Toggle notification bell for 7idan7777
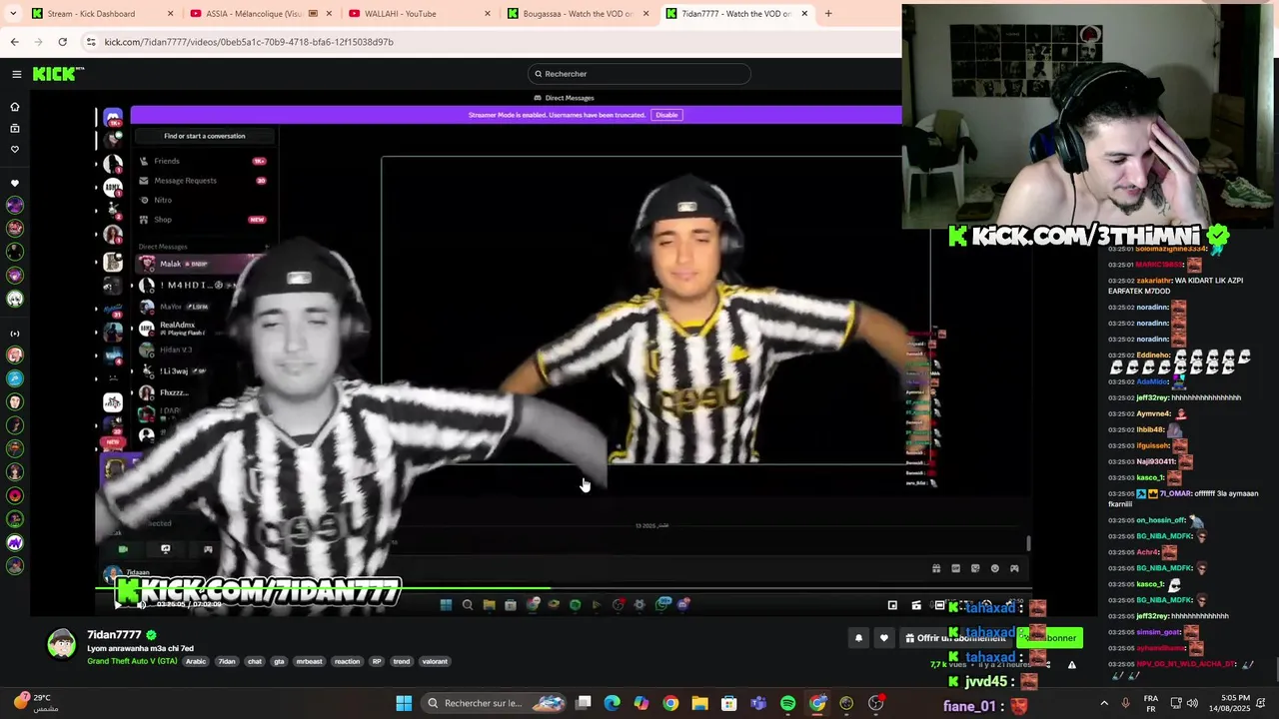 click(858, 638)
